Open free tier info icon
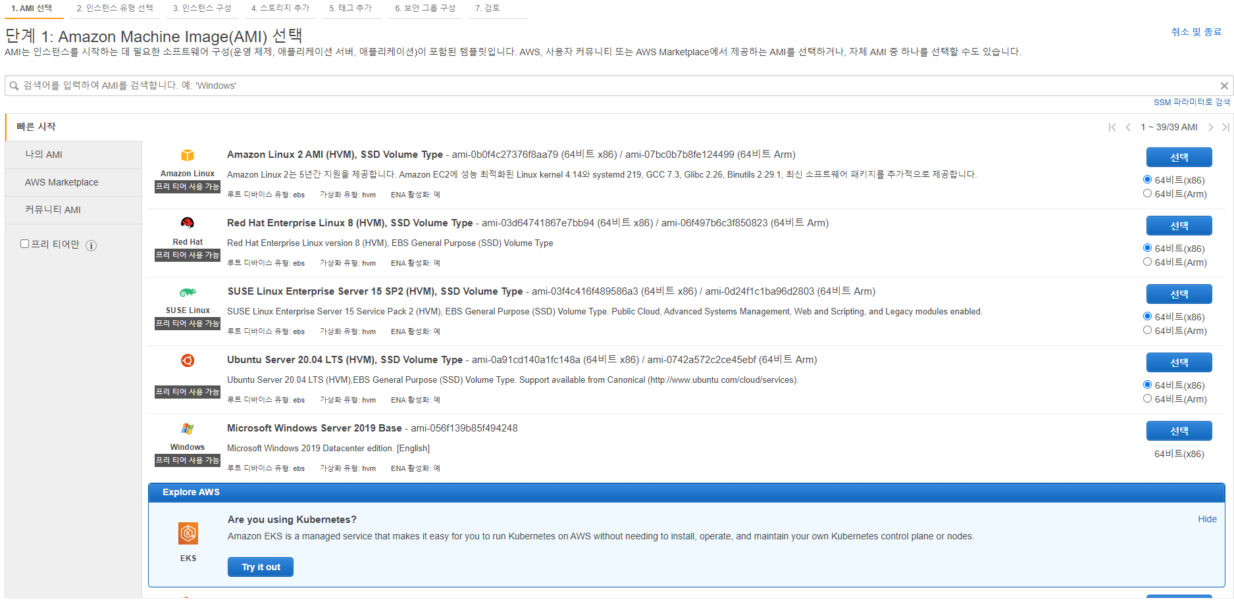Image resolution: width=1234 pixels, height=615 pixels. pos(91,245)
